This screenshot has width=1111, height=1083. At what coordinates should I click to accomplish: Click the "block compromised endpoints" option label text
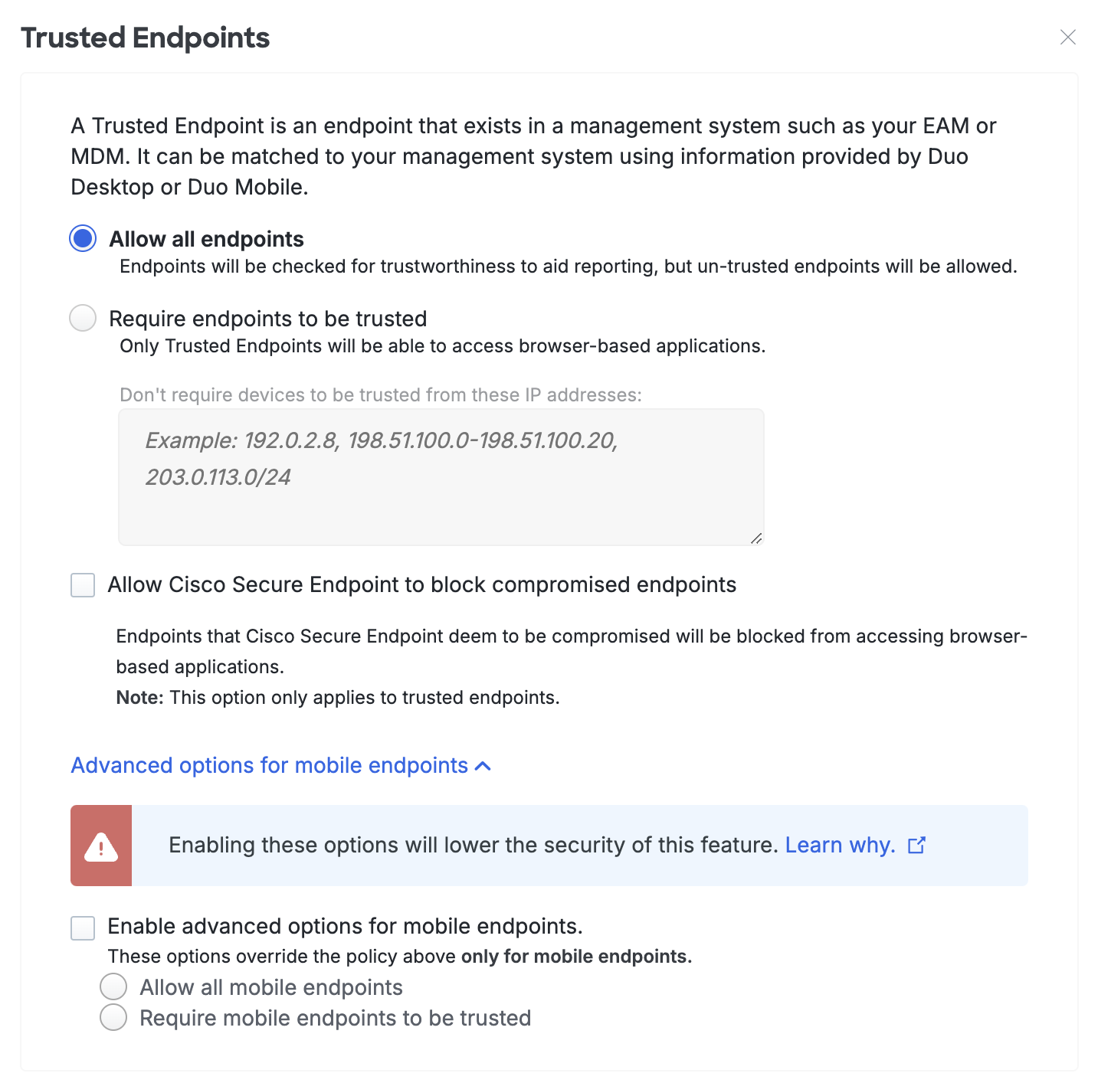point(421,585)
